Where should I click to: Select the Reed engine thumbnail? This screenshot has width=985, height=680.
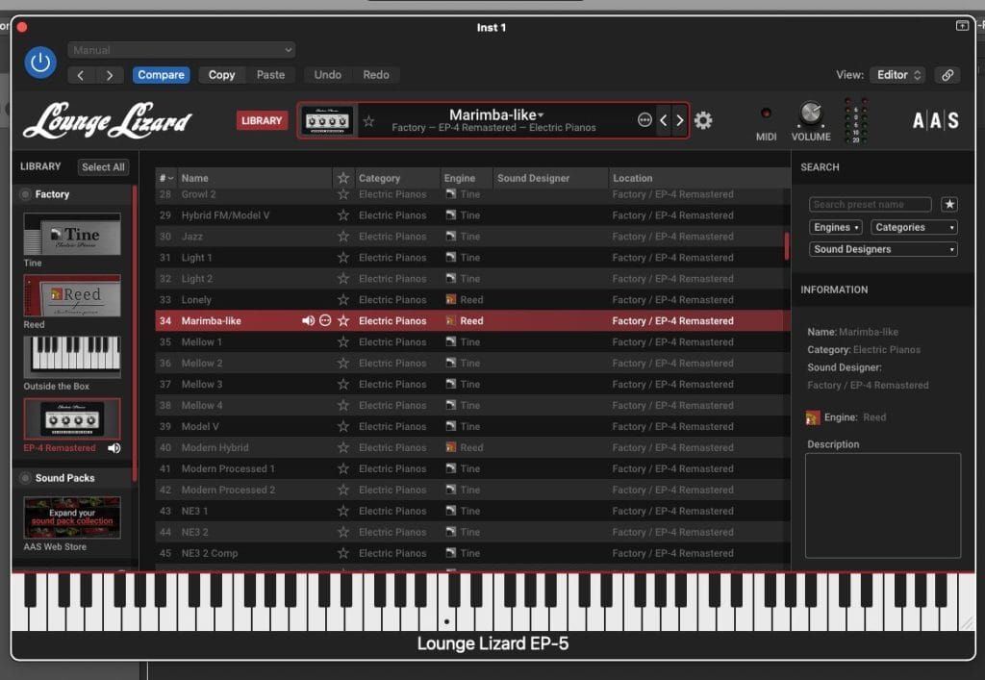(72, 296)
